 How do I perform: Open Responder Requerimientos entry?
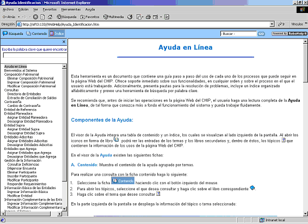pyautogui.click(x=27, y=184)
